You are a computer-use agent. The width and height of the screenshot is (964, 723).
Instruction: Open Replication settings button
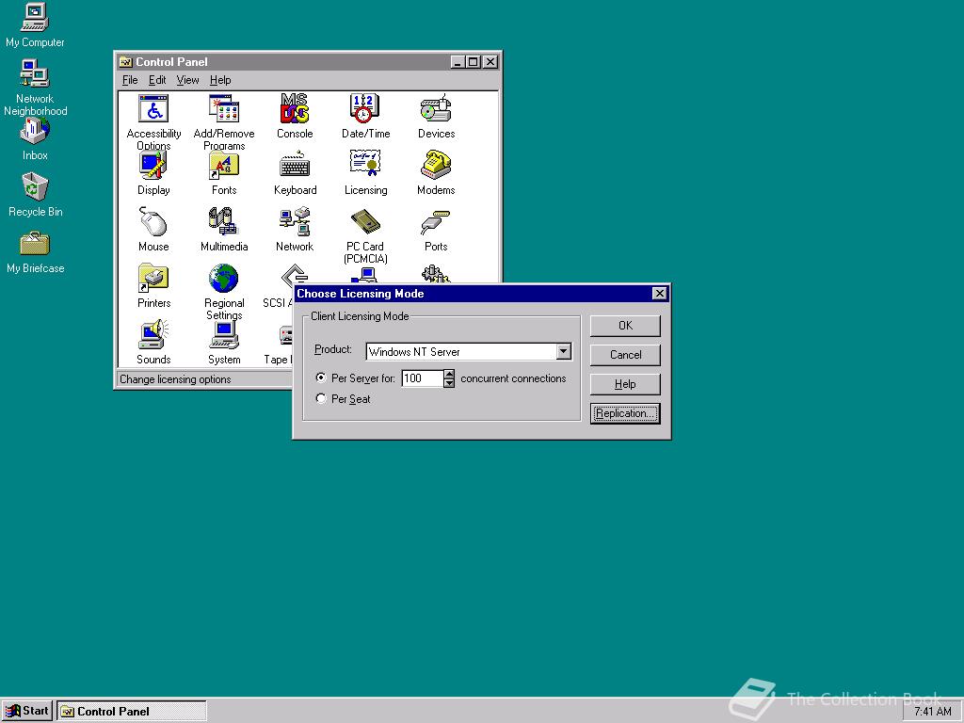point(625,413)
